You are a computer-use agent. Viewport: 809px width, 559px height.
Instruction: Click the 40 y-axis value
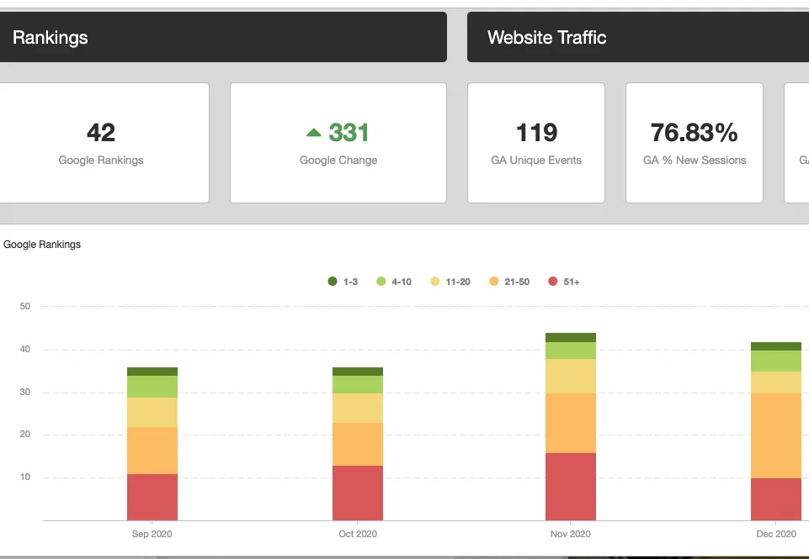(x=24, y=349)
